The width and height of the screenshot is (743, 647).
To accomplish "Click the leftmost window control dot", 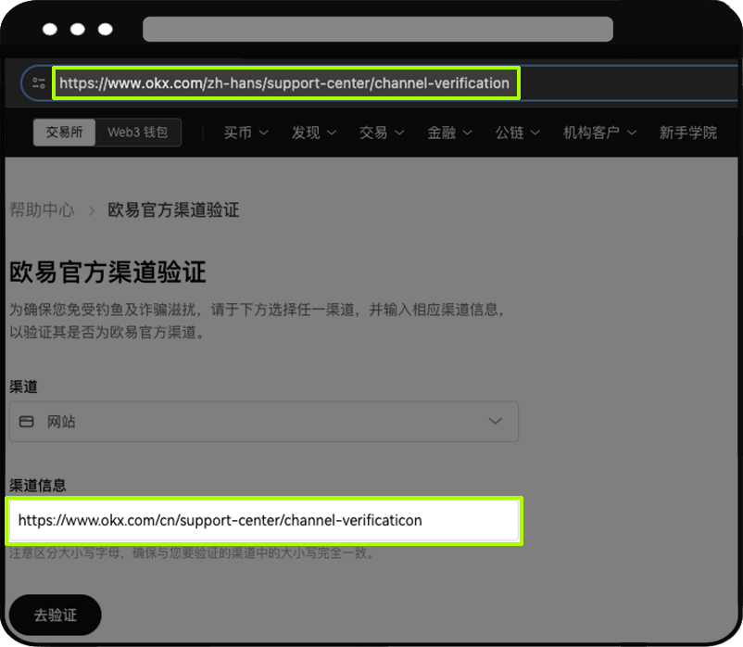I will [50, 30].
